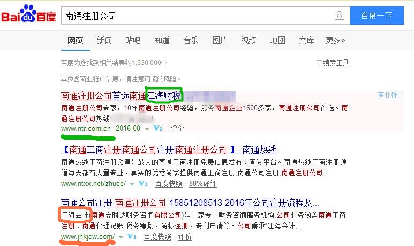
Task: Click the 商业推广 label
Action: 390,95
